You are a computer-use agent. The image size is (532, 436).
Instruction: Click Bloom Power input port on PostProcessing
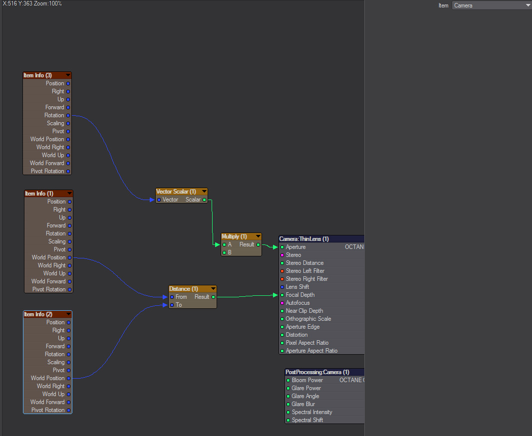click(x=288, y=381)
